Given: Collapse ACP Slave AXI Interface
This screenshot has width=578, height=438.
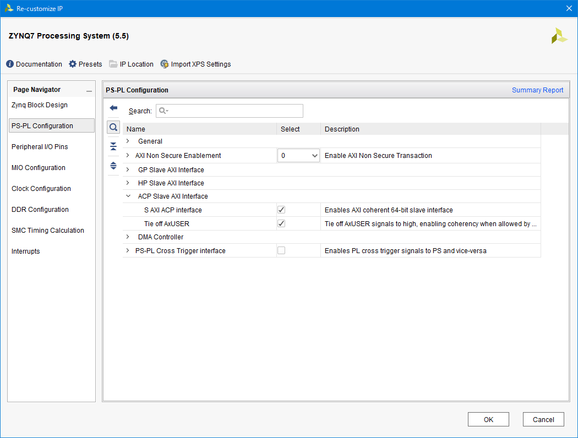Looking at the screenshot, I should click(x=128, y=196).
